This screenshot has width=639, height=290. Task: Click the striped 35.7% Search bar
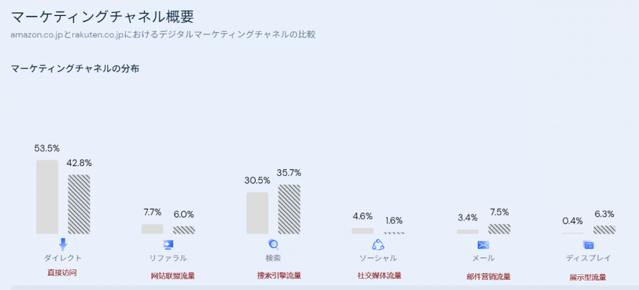289,209
